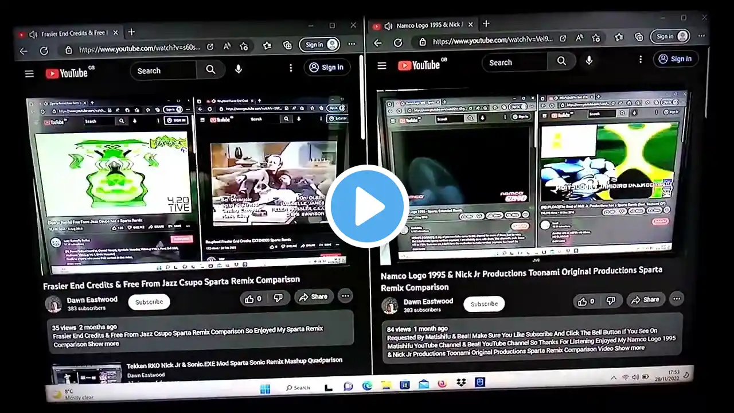Click taskbar Search box
Viewport: 734px width, 413px height.
point(298,388)
